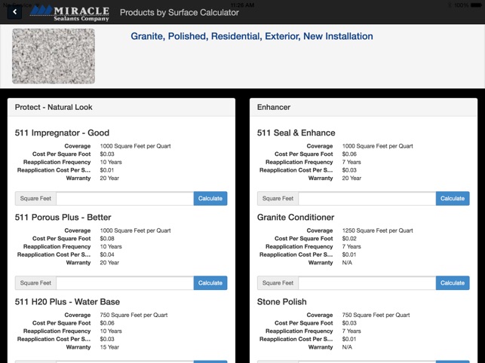
Task: Calculate cost for 511 Porous Plus - Better
Action: click(210, 283)
